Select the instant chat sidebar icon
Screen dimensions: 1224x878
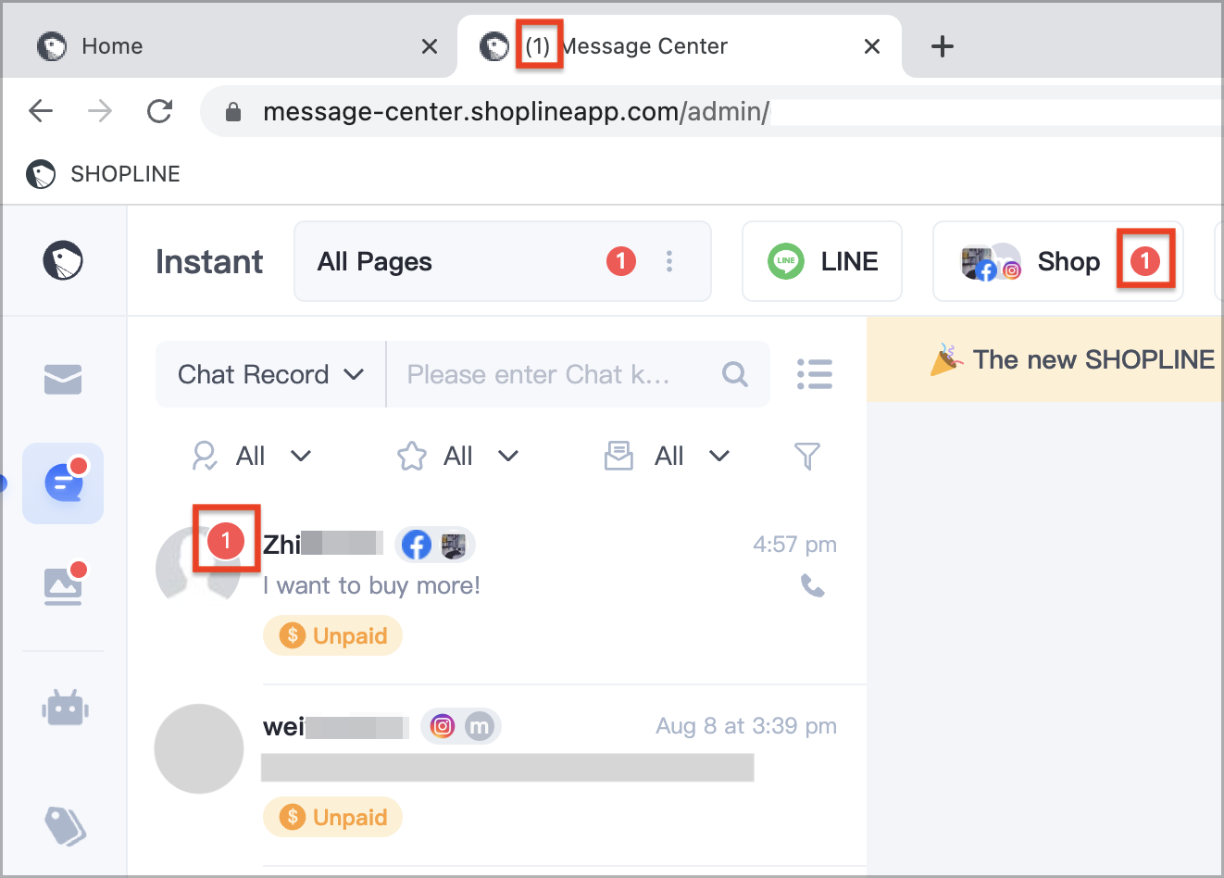[63, 483]
